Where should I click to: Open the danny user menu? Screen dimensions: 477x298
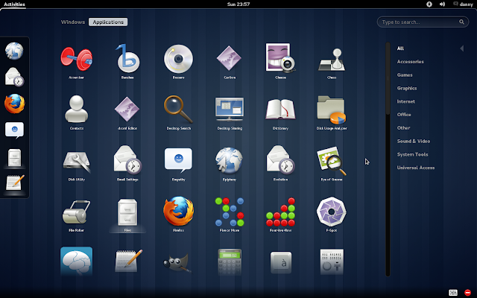tap(463, 4)
